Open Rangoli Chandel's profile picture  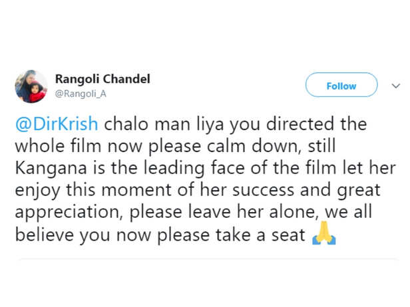pyautogui.click(x=31, y=86)
